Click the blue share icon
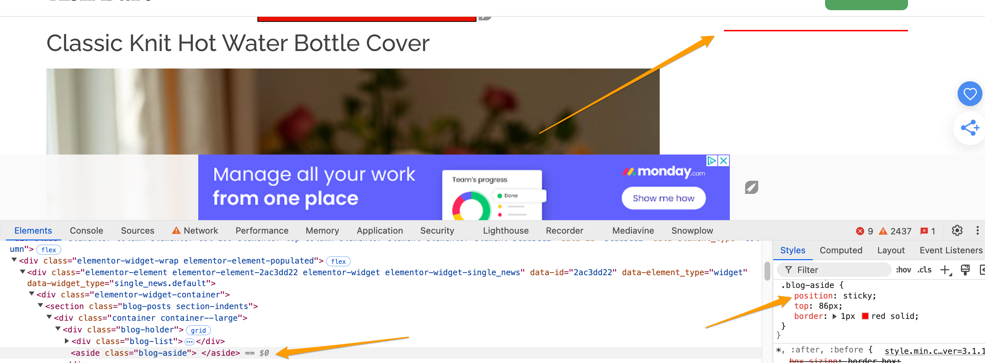The height and width of the screenshot is (363, 985). (969, 128)
